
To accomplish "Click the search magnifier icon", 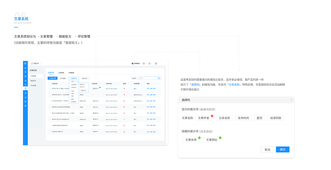I will click(159, 78).
